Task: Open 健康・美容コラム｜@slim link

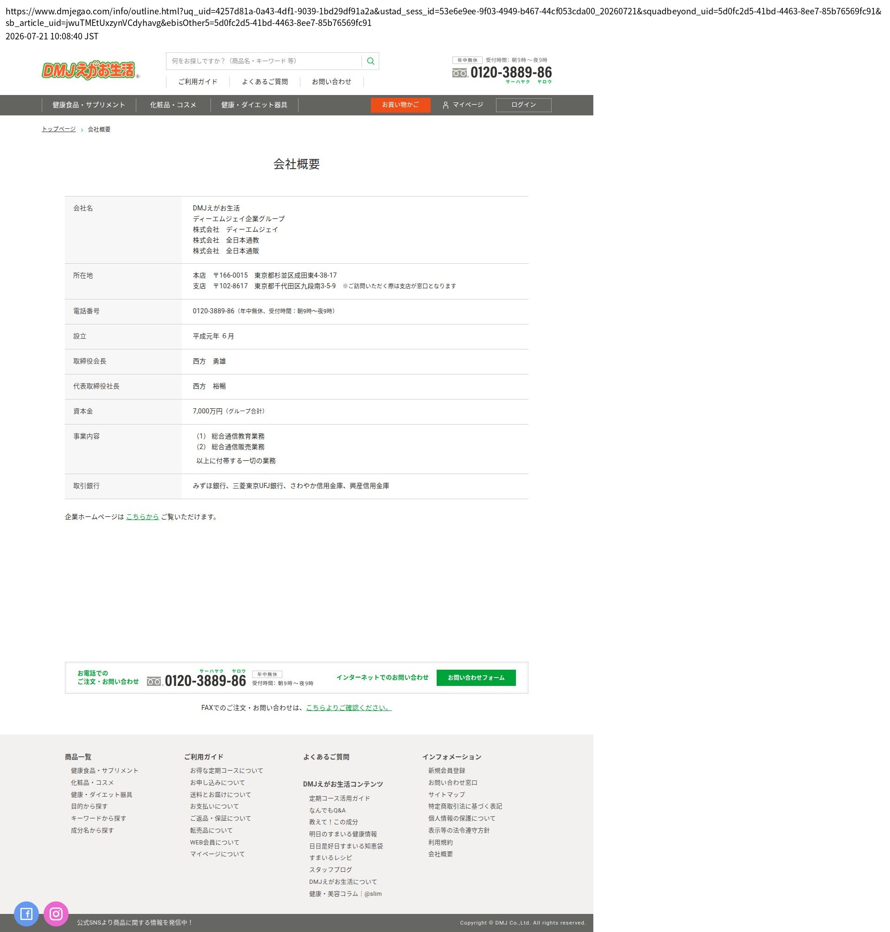Action: point(345,893)
